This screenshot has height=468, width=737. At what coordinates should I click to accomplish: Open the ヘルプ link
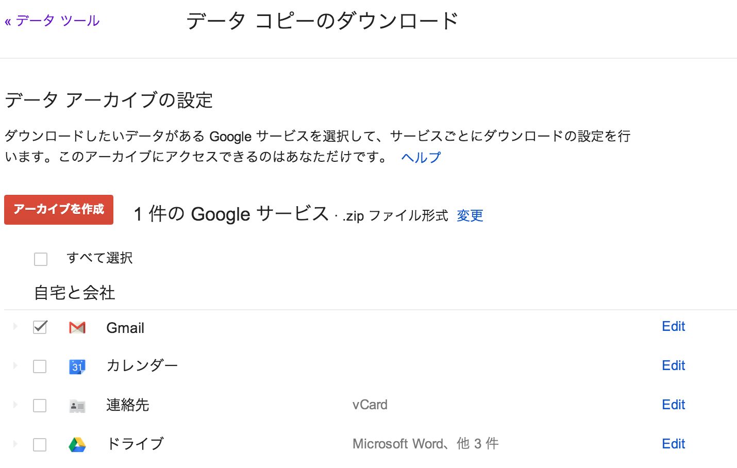tap(421, 157)
